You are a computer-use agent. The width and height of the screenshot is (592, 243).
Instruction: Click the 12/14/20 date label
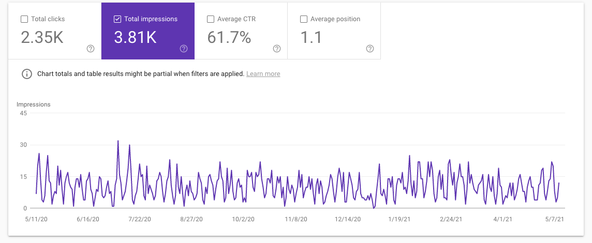(348, 219)
